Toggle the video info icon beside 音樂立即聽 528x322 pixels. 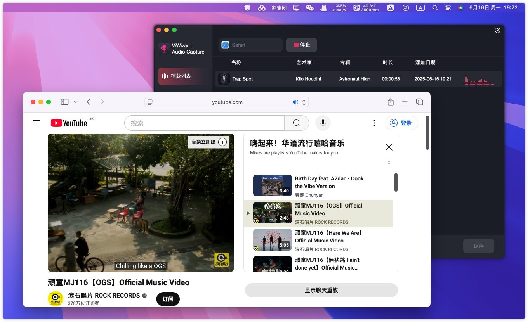222,142
